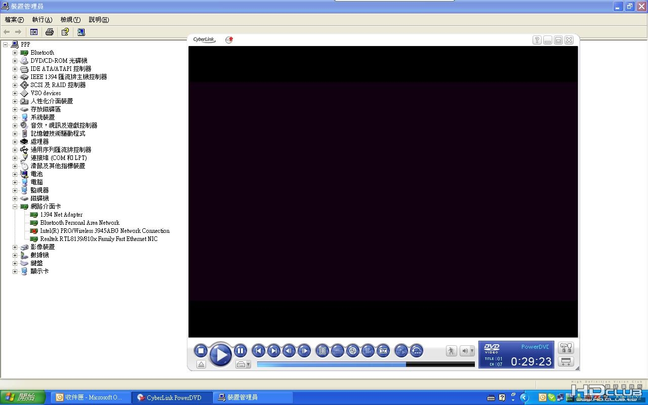Open the audio language globe icon

click(353, 350)
